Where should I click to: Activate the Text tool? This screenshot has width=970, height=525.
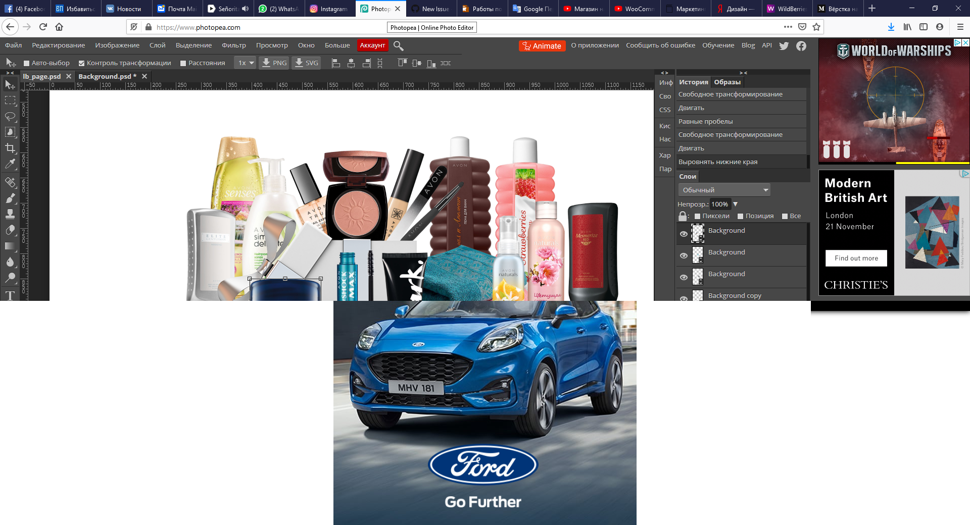pos(10,296)
